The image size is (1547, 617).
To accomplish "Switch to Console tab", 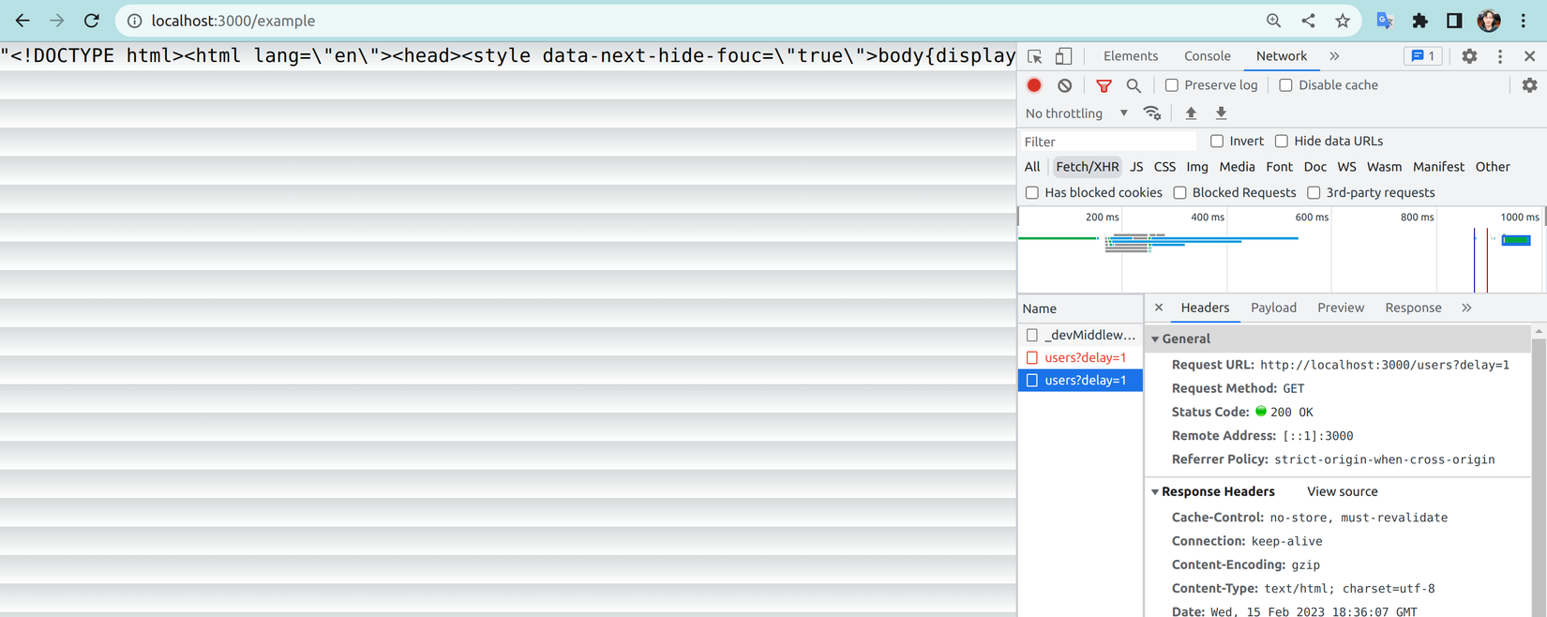I will [x=1208, y=56].
